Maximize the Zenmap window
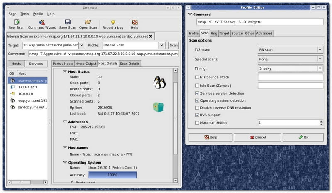 coord(173,7)
